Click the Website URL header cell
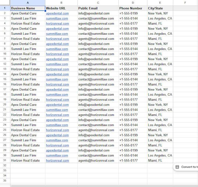 click(61, 8)
